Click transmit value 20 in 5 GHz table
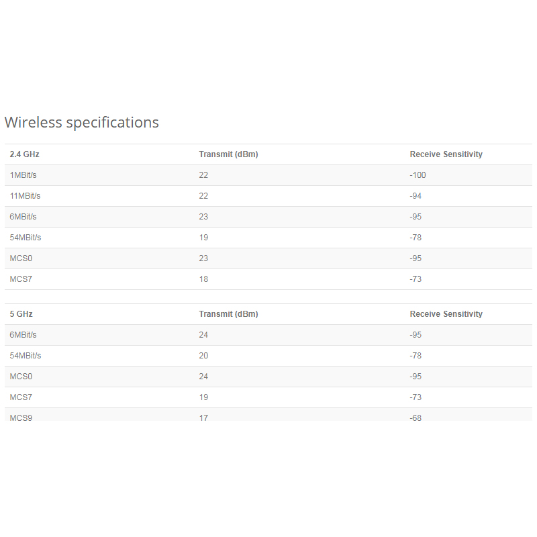This screenshot has width=537, height=537. (x=203, y=356)
